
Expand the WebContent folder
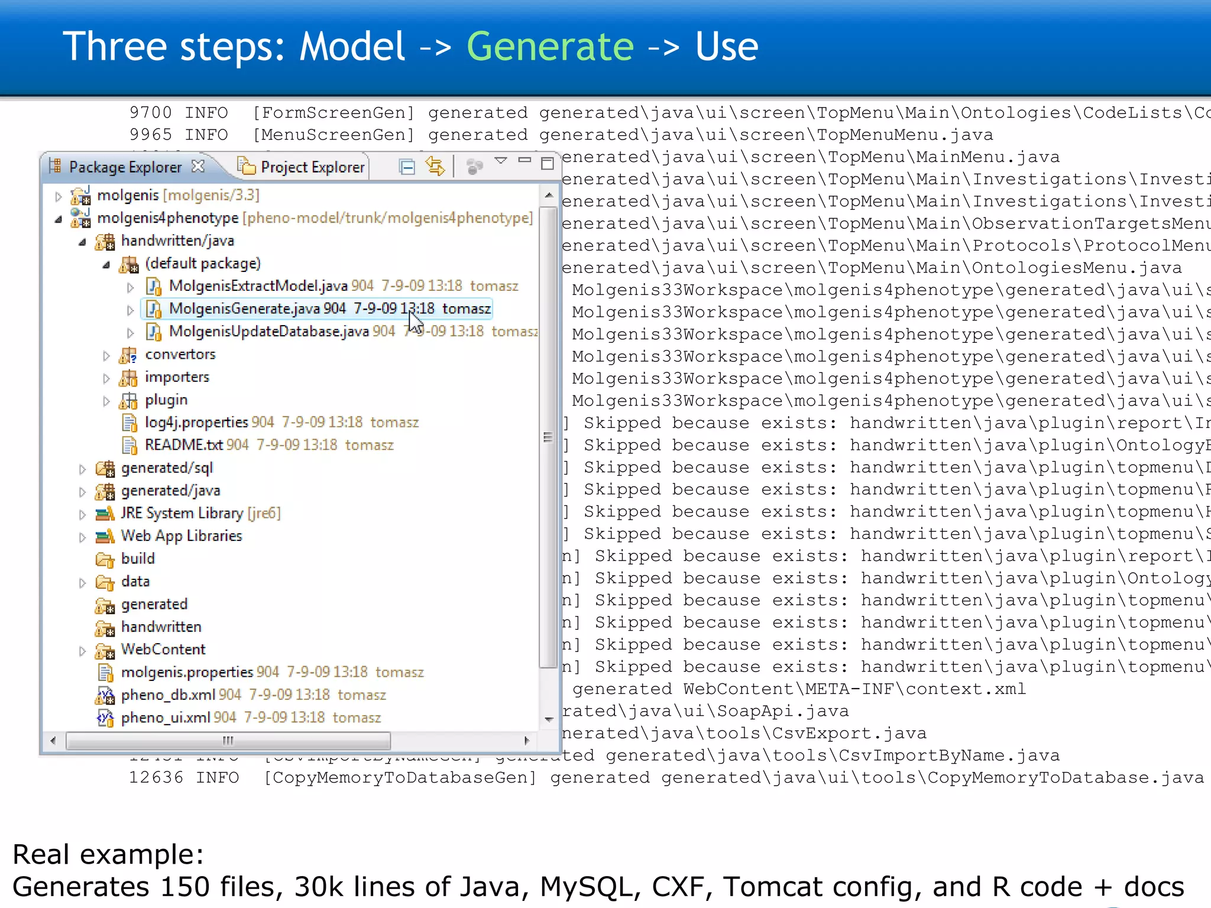pyautogui.click(x=82, y=651)
